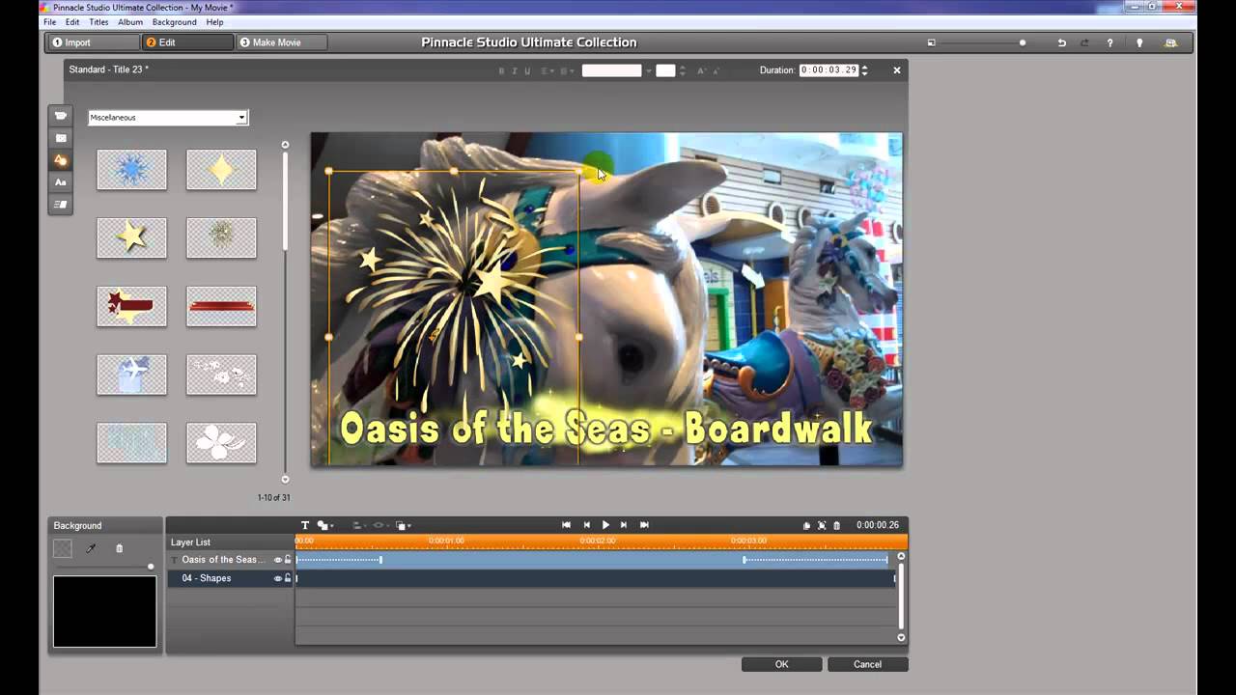Switch to the Import tab
The height and width of the screenshot is (695, 1236).
[94, 42]
